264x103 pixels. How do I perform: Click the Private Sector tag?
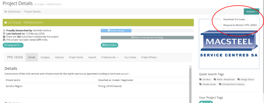coord(208,84)
